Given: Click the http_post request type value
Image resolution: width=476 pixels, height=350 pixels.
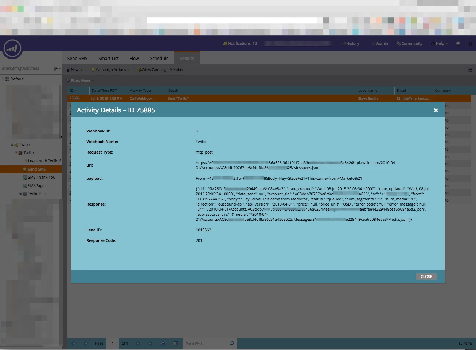Looking at the screenshot, I should click(x=204, y=152).
